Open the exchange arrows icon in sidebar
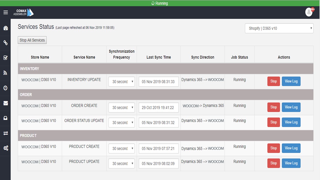 (x=5, y=133)
